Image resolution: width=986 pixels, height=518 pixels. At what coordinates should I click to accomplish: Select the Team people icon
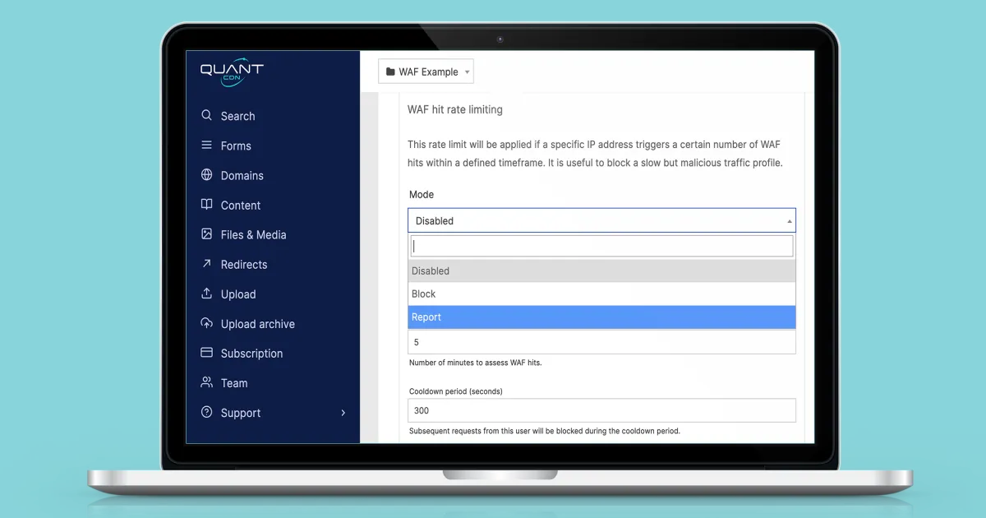pos(207,382)
